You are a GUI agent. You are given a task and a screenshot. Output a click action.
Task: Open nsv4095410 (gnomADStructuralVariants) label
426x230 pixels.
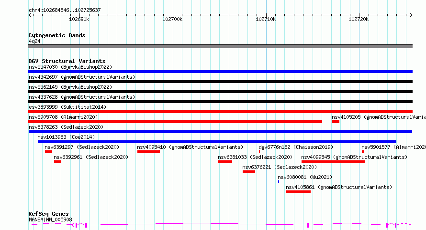190,147
